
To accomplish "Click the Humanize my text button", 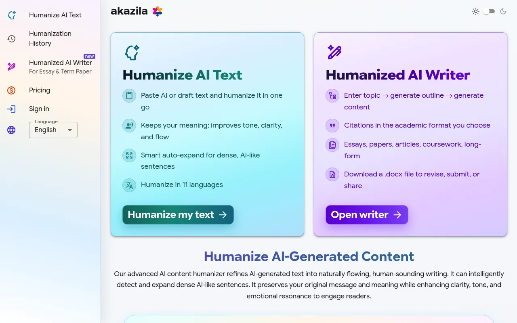I will tap(178, 215).
